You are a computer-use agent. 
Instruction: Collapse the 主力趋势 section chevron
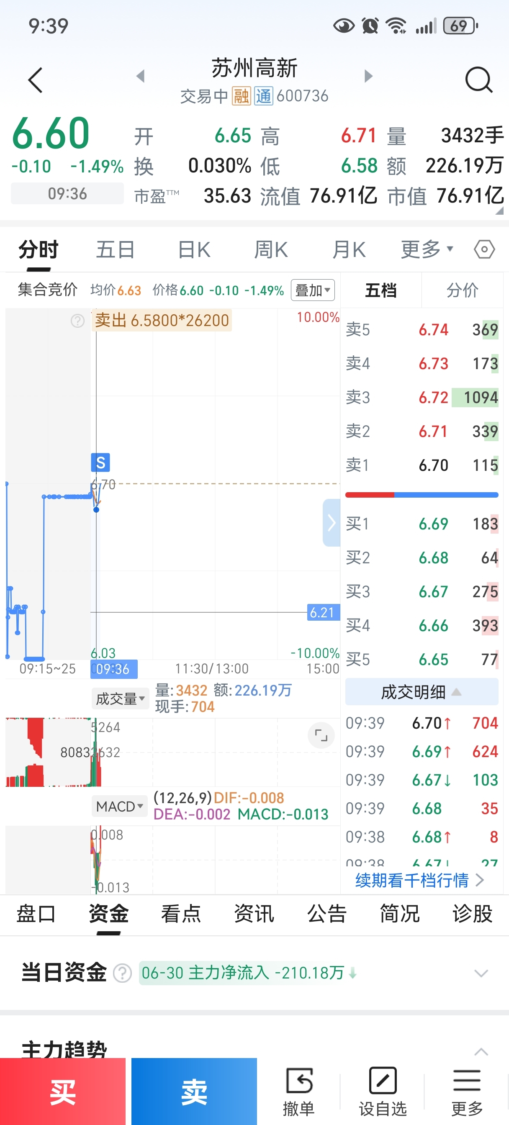click(x=481, y=1052)
